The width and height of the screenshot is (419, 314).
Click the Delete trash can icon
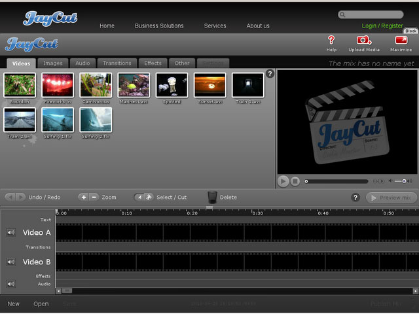pos(212,197)
